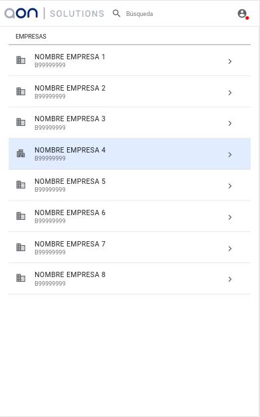The height and width of the screenshot is (417, 260).
Task: Click building icon for NOMBRE EMPRESA 4
Action: (x=21, y=153)
